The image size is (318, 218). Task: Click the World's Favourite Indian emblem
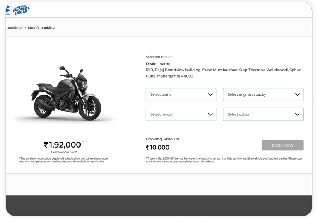click(20, 9)
